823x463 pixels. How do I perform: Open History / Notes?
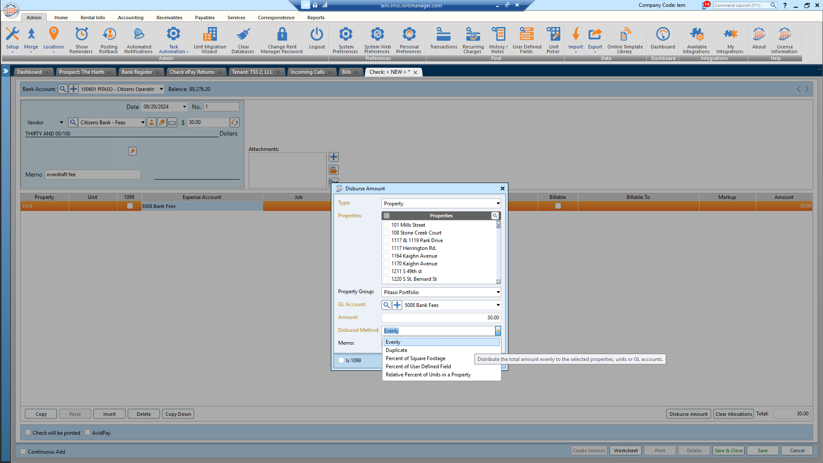(498, 40)
